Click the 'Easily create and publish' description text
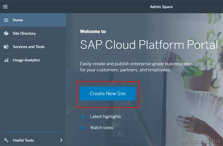Viewport: 223px width, 146px height. point(136,67)
